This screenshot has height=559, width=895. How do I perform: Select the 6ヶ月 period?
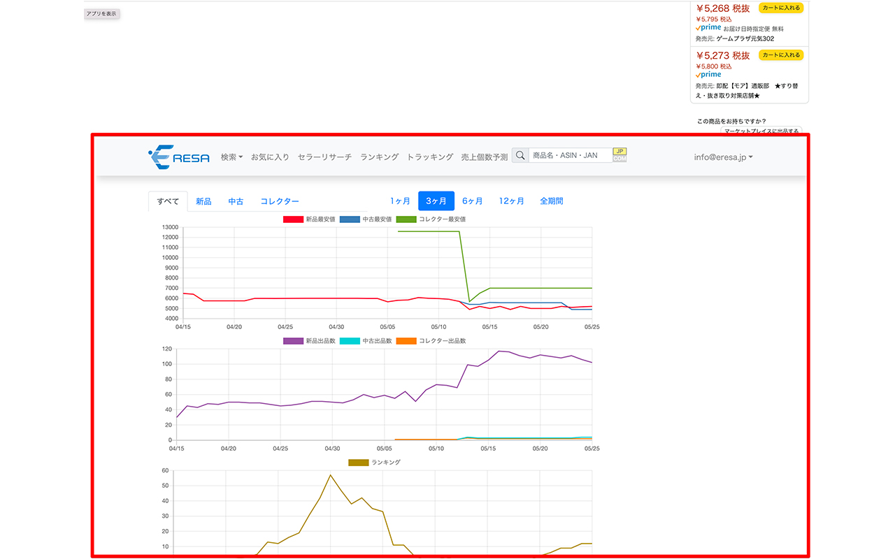point(473,201)
